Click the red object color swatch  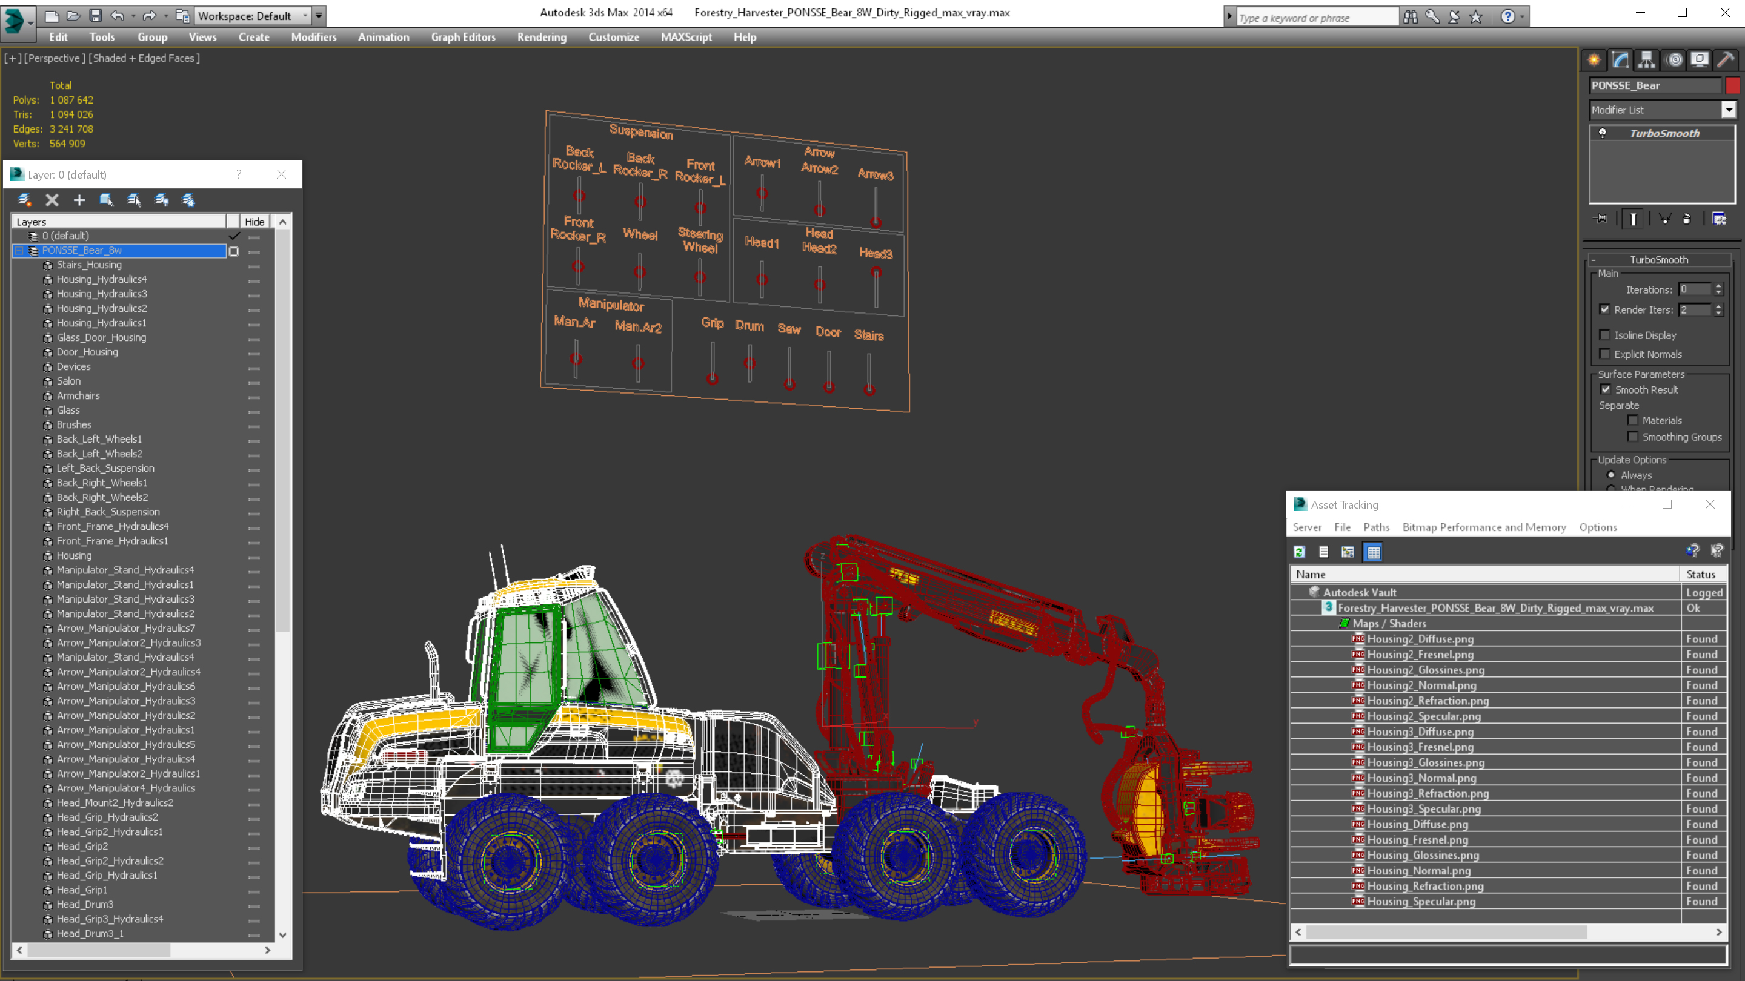click(1732, 85)
